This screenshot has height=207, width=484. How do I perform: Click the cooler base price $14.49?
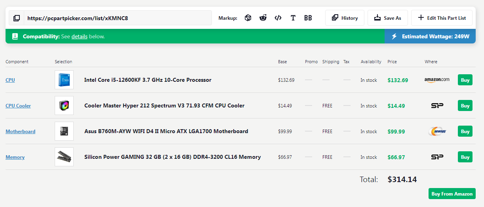[x=285, y=106]
